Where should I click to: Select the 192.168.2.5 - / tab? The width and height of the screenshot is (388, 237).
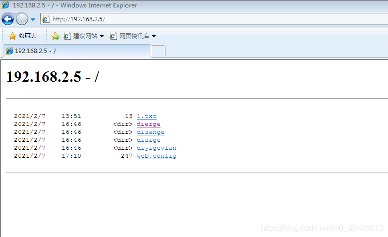coord(77,51)
